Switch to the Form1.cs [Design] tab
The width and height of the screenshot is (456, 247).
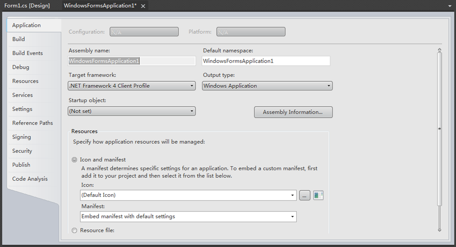tap(27, 5)
